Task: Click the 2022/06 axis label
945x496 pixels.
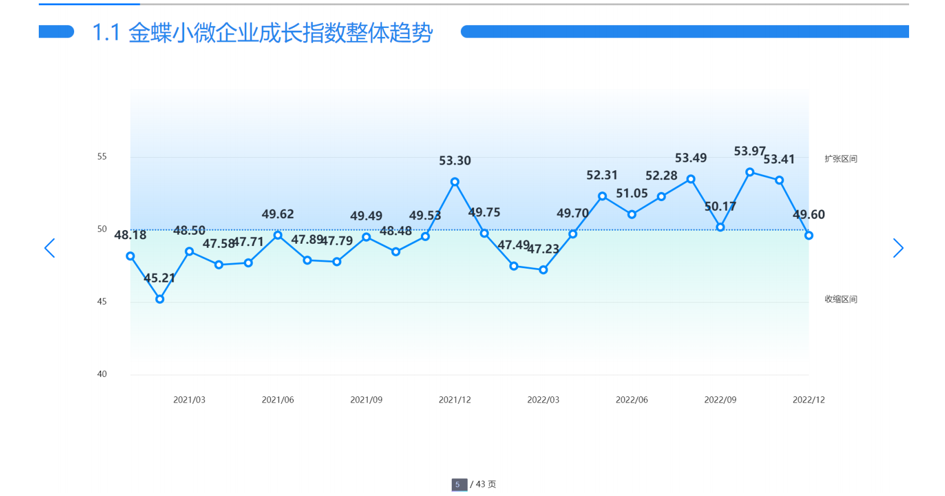Action: pos(632,400)
